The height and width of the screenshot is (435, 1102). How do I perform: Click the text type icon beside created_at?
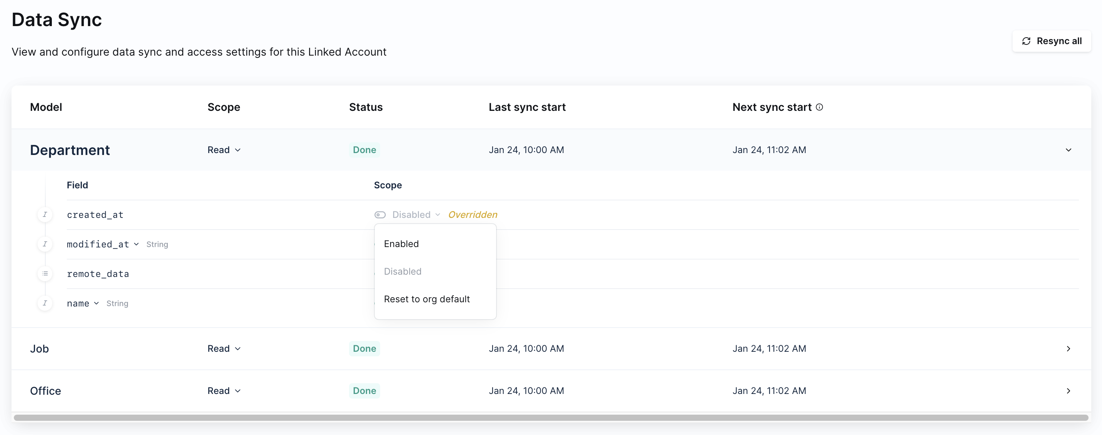(x=45, y=214)
